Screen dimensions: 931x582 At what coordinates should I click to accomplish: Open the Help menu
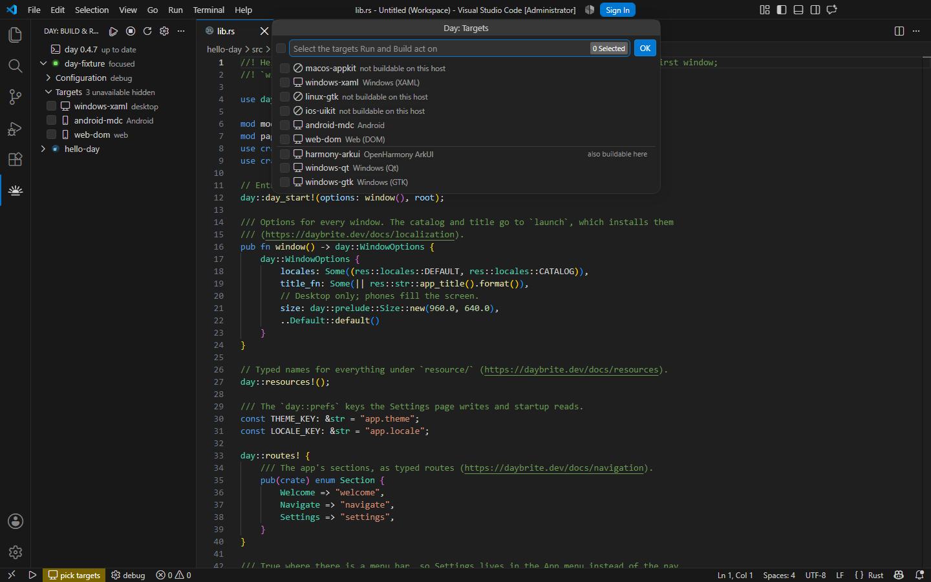pos(244,10)
